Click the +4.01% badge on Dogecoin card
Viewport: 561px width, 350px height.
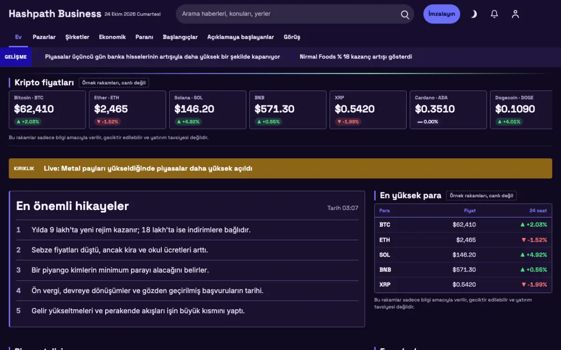coord(509,122)
